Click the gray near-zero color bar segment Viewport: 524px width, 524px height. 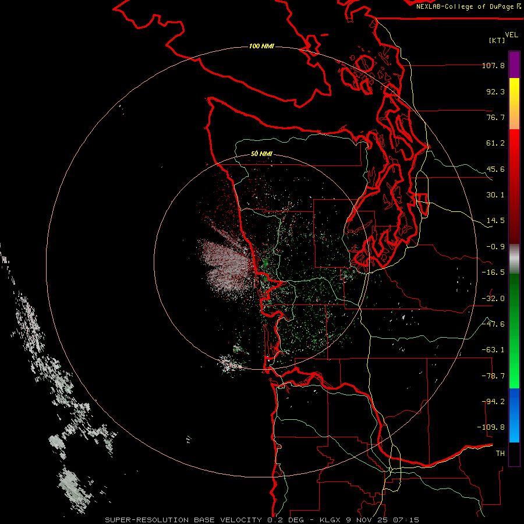[x=514, y=259]
